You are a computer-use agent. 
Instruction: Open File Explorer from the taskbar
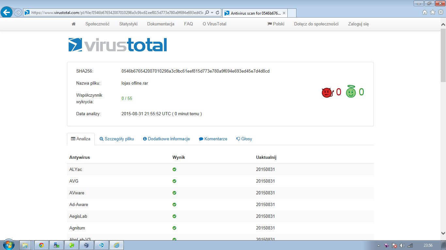25,245
